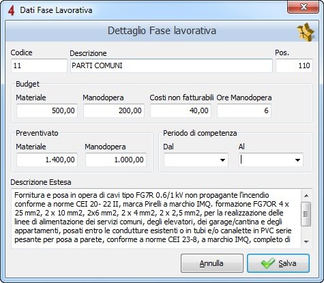Click Budget Manodopera field with 200,00
The width and height of the screenshot is (324, 283).
(114, 110)
